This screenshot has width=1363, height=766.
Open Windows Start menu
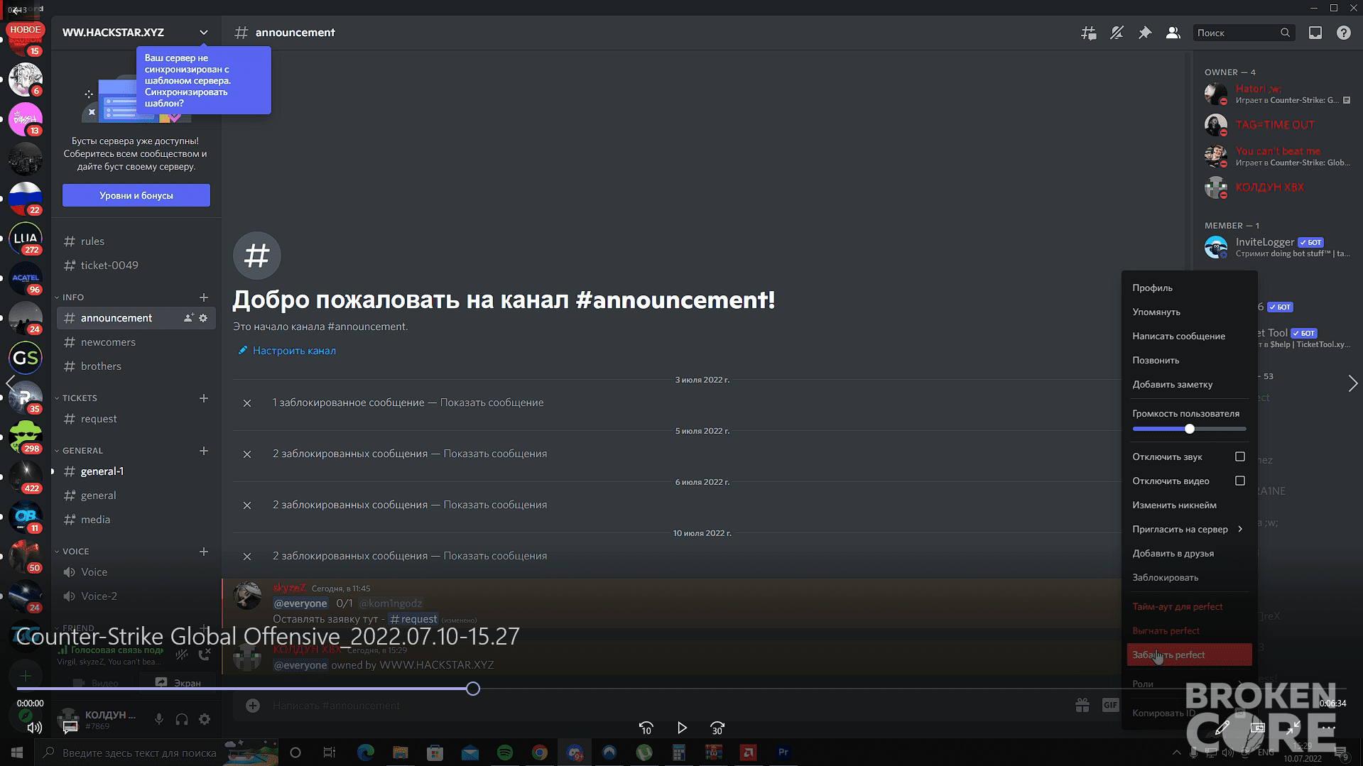17,753
